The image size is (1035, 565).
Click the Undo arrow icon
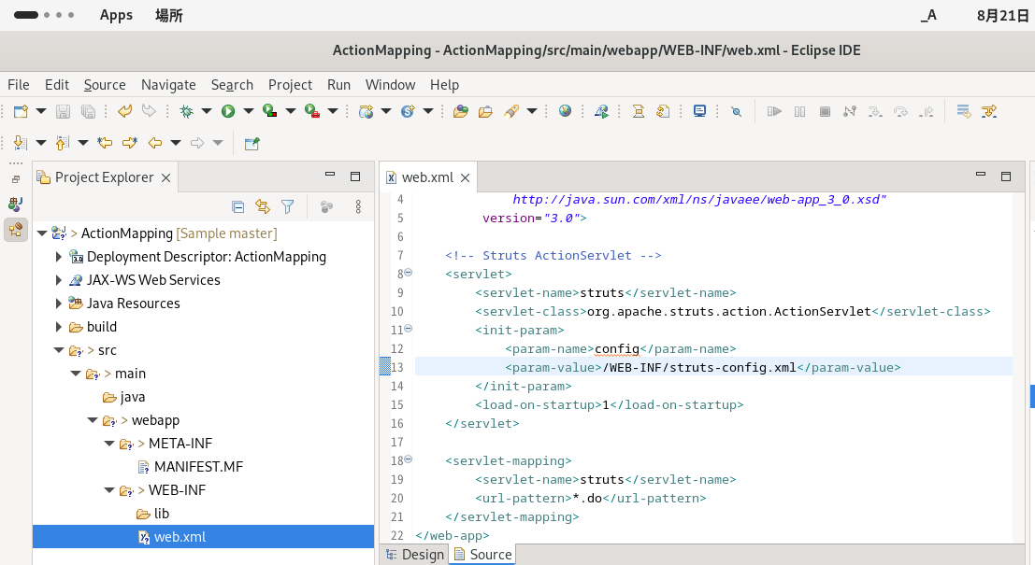(x=124, y=111)
